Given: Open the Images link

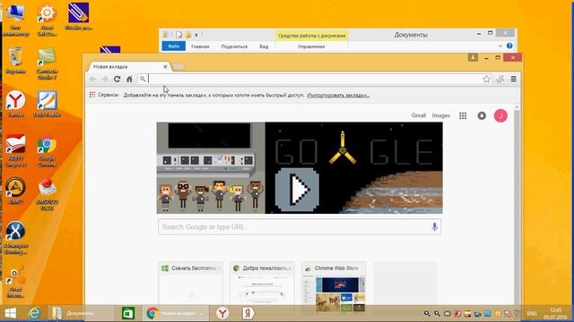Looking at the screenshot, I should coord(440,115).
